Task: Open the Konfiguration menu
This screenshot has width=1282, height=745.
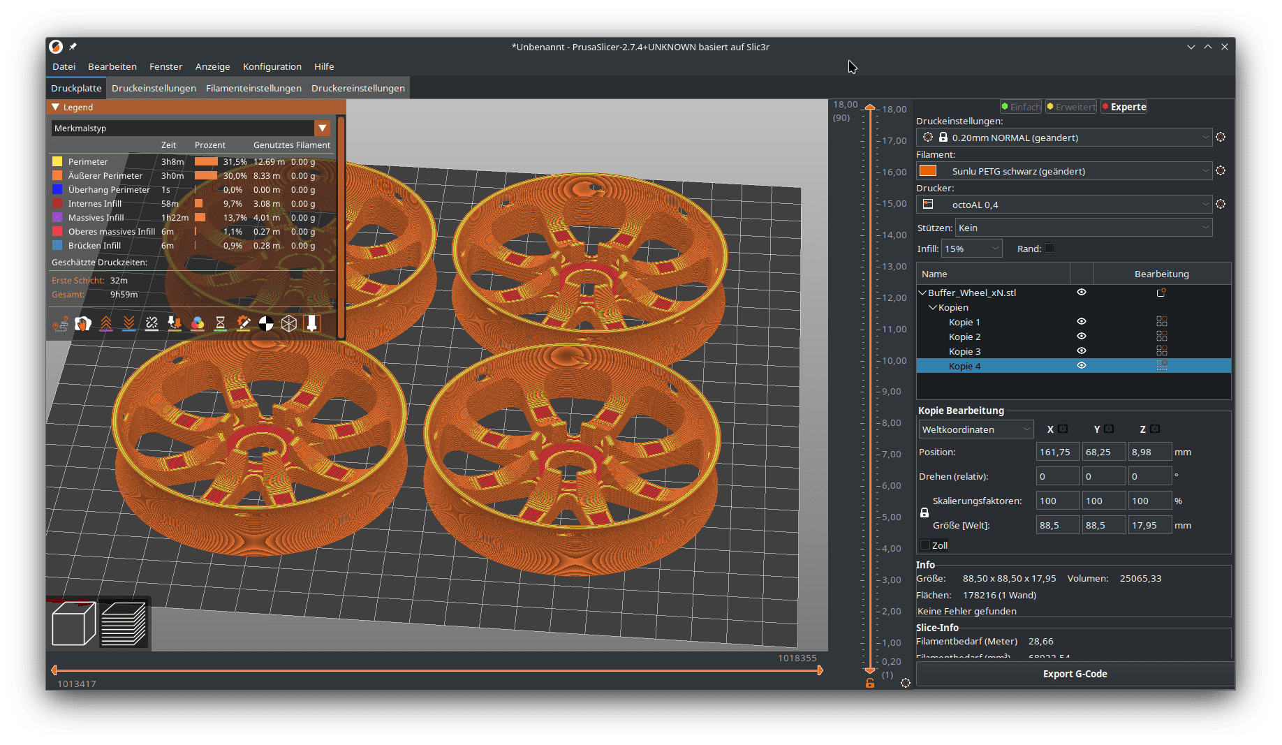Action: (x=272, y=66)
